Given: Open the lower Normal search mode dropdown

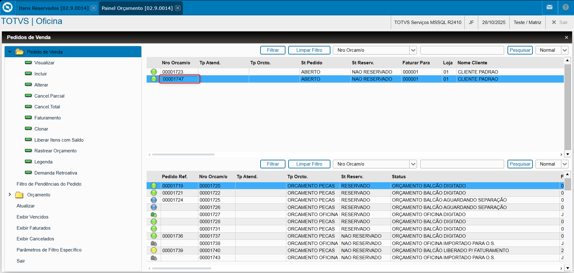Looking at the screenshot, I should click(565, 164).
